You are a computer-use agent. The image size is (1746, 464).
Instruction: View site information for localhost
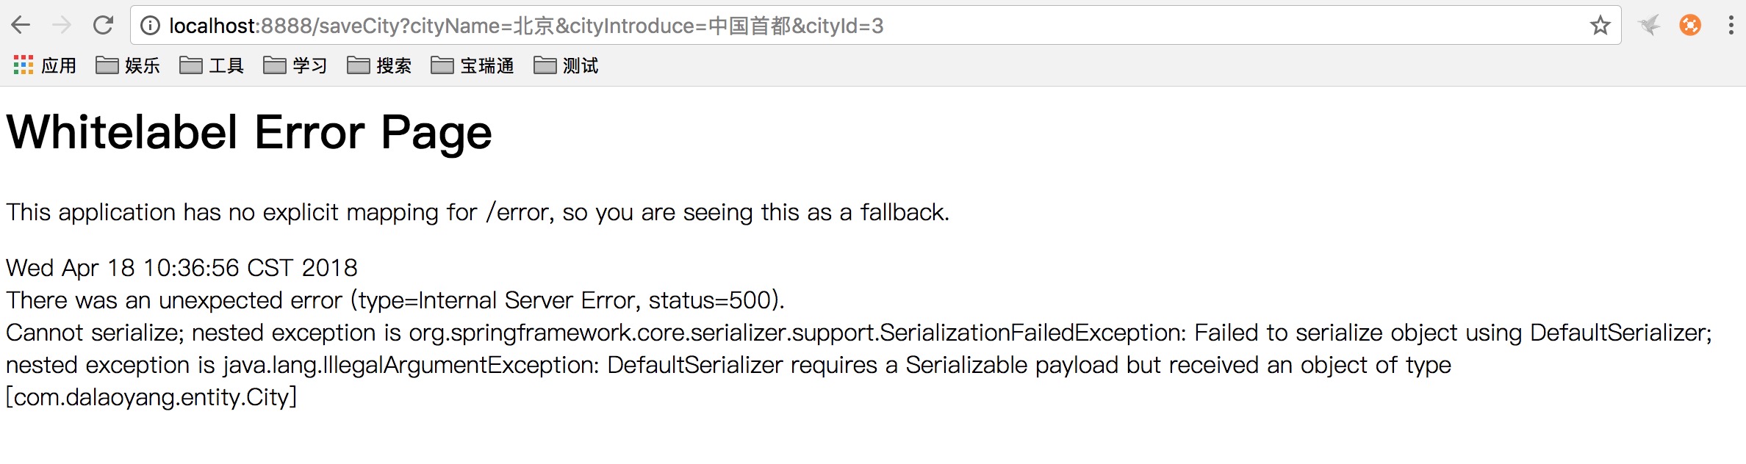click(x=150, y=26)
